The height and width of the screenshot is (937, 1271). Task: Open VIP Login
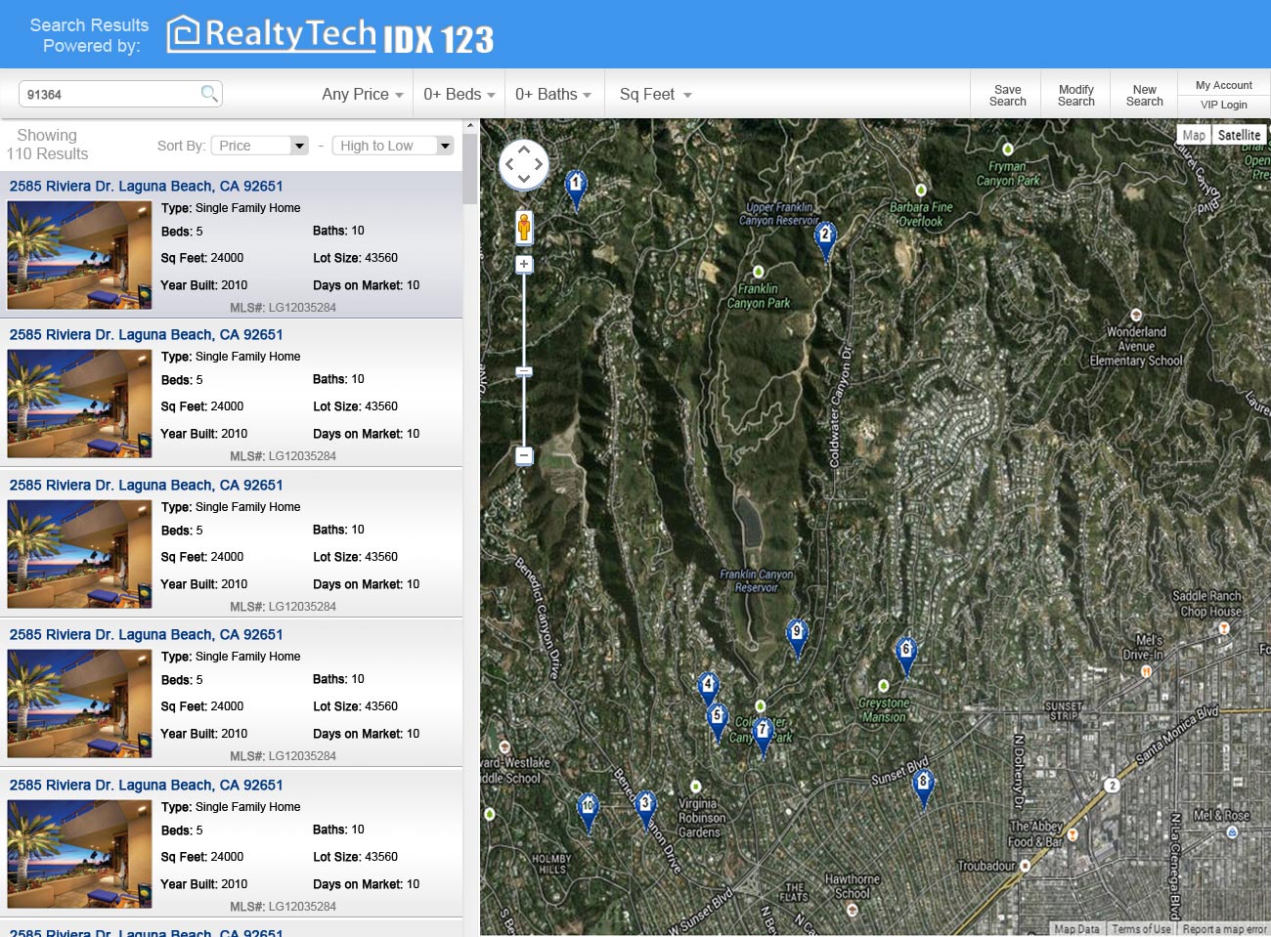click(1224, 105)
